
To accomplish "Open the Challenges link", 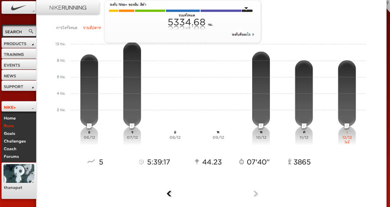I will (x=15, y=141).
